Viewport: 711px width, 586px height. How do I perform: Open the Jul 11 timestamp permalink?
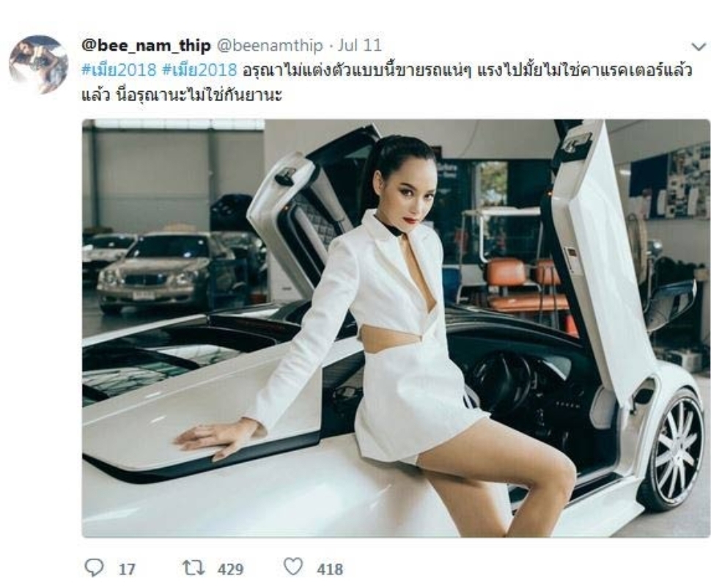361,45
